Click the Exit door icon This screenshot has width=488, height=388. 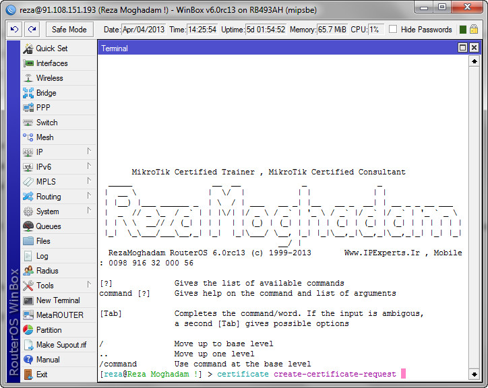point(28,375)
